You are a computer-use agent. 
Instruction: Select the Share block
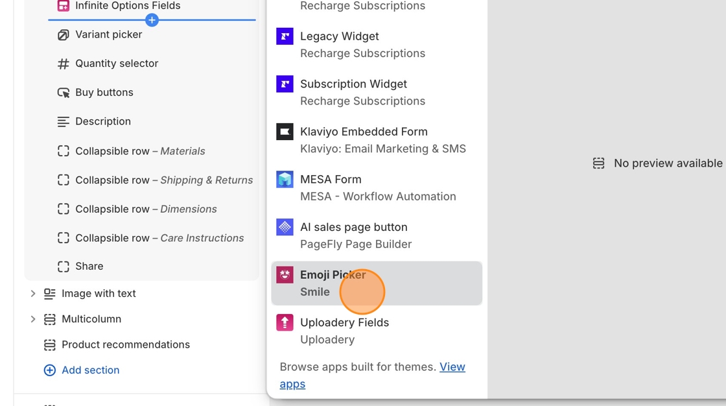pyautogui.click(x=89, y=267)
